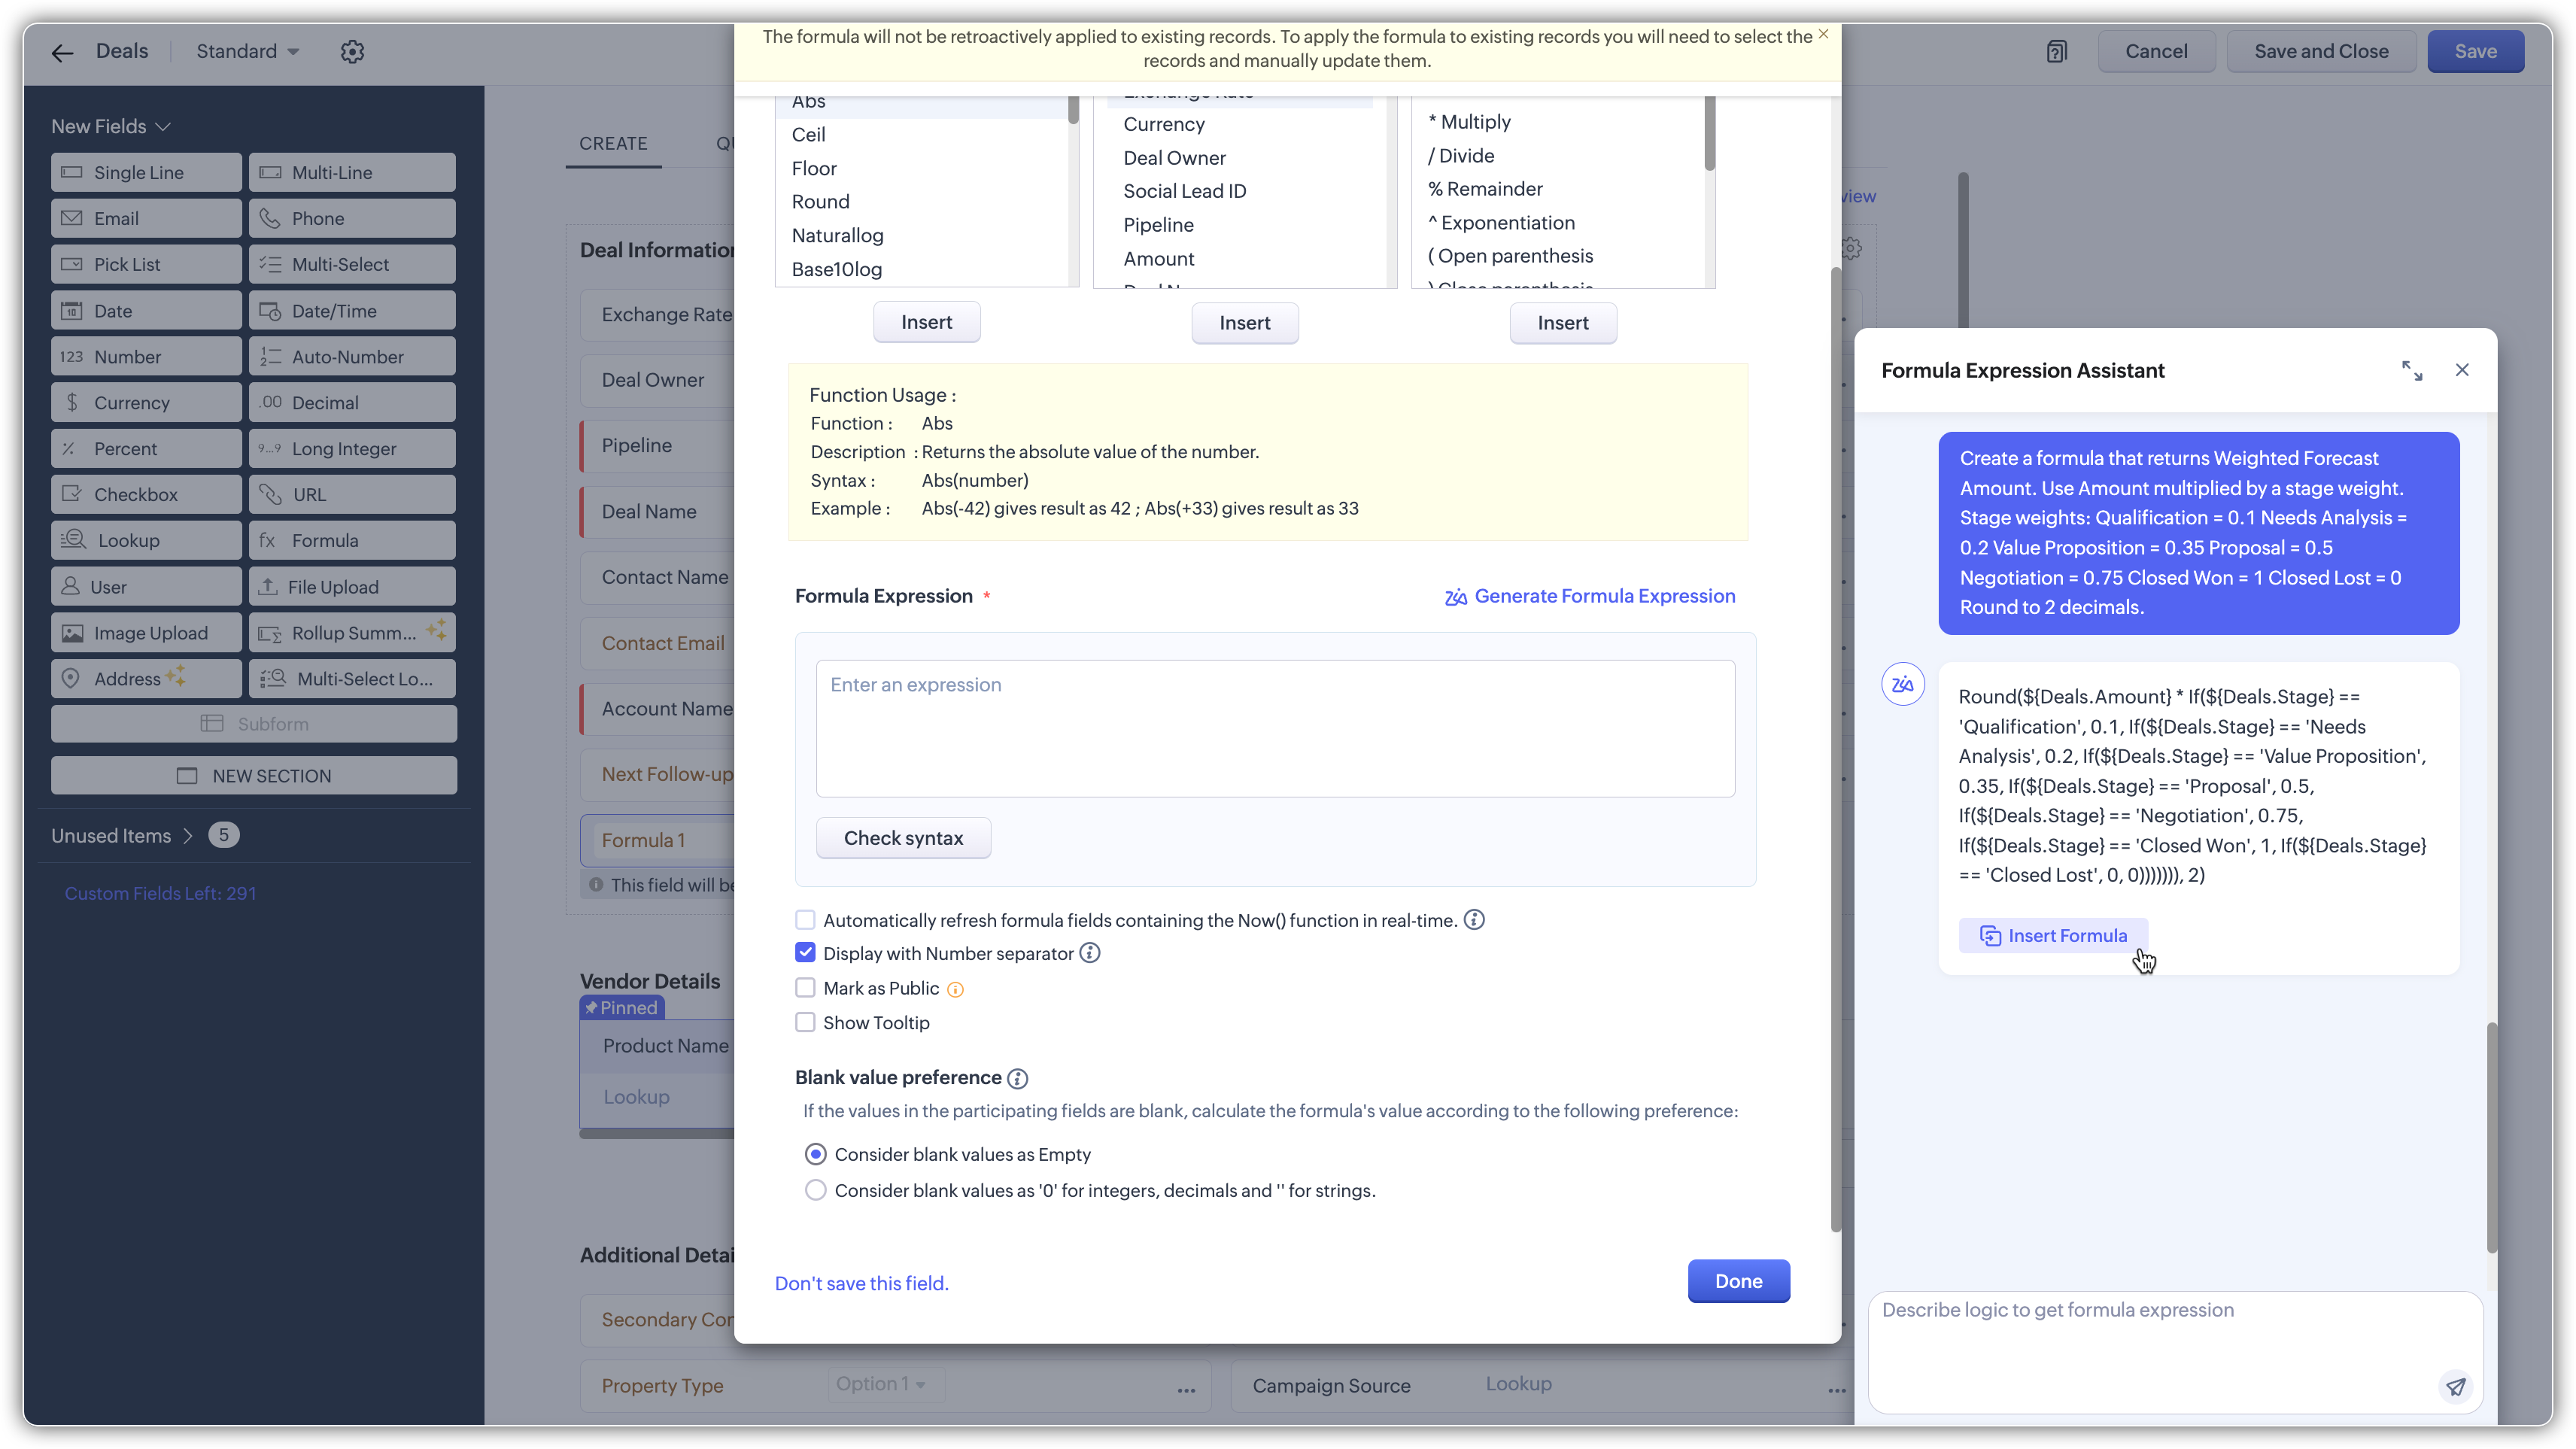Open layout settings gear icon
The height and width of the screenshot is (1449, 2576).
click(352, 52)
